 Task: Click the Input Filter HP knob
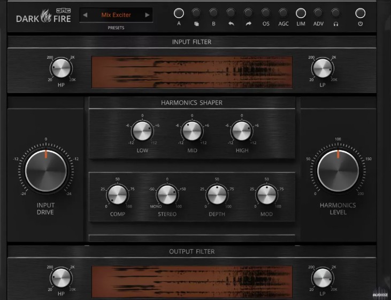click(x=61, y=68)
